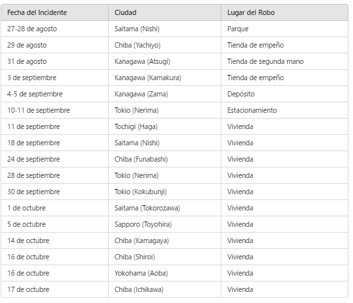Click the Tochigi (Haga) cell
Viewport: 353px width, 303px height.
(165, 126)
